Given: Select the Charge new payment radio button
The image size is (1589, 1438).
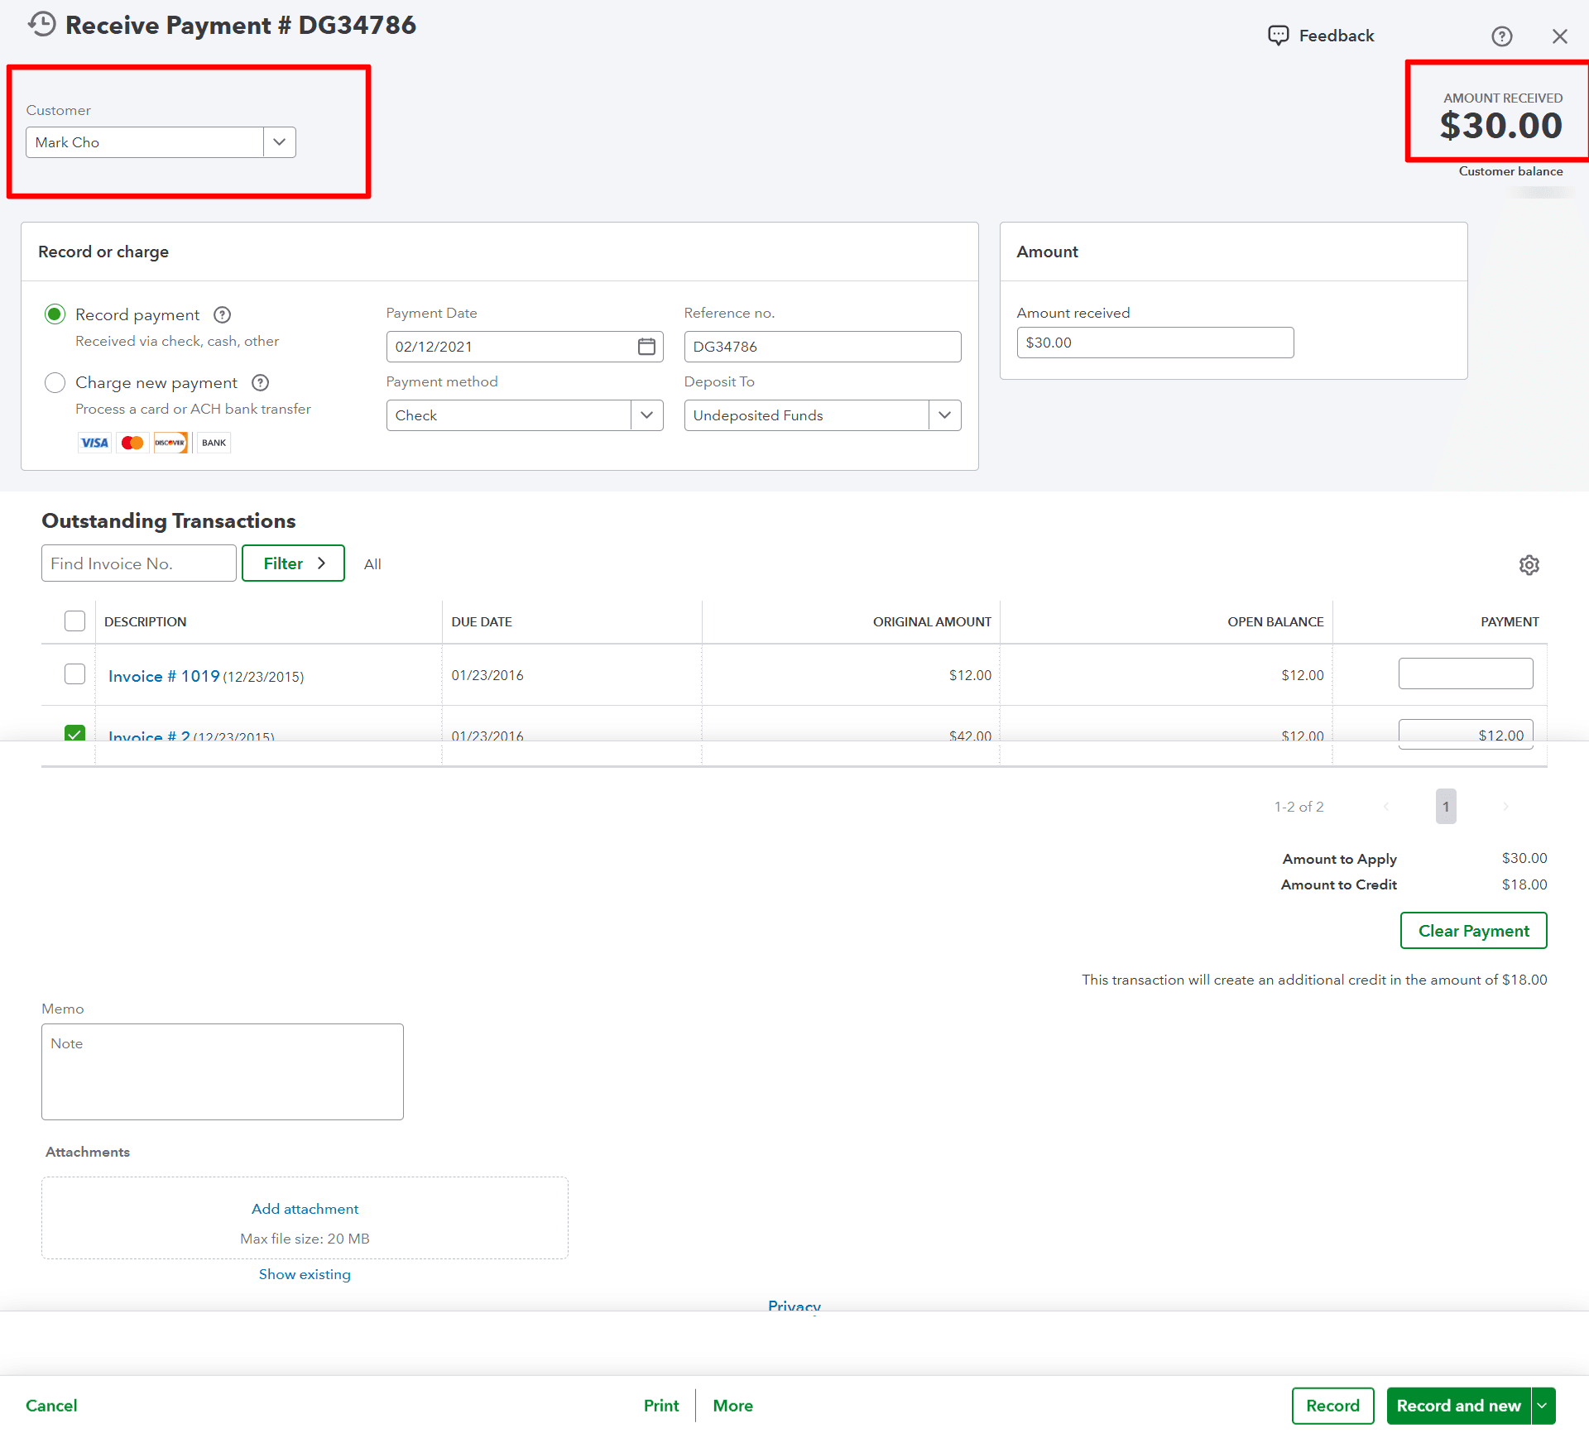Looking at the screenshot, I should coord(55,383).
